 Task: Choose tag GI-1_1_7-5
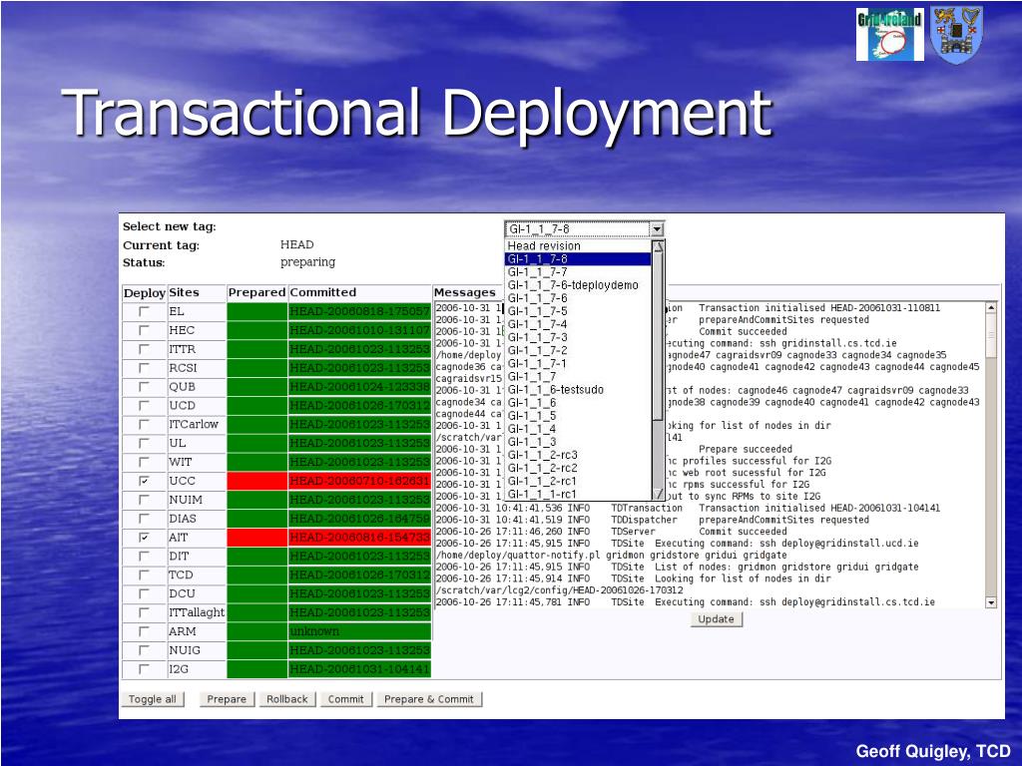coord(578,311)
